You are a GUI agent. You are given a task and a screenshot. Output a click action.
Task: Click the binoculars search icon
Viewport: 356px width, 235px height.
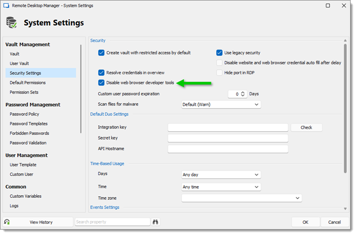click(155, 222)
